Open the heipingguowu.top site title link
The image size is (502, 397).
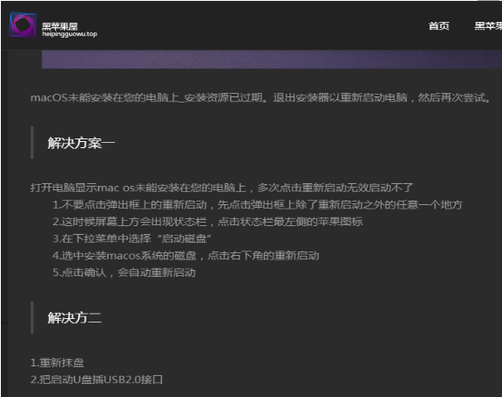click(69, 30)
